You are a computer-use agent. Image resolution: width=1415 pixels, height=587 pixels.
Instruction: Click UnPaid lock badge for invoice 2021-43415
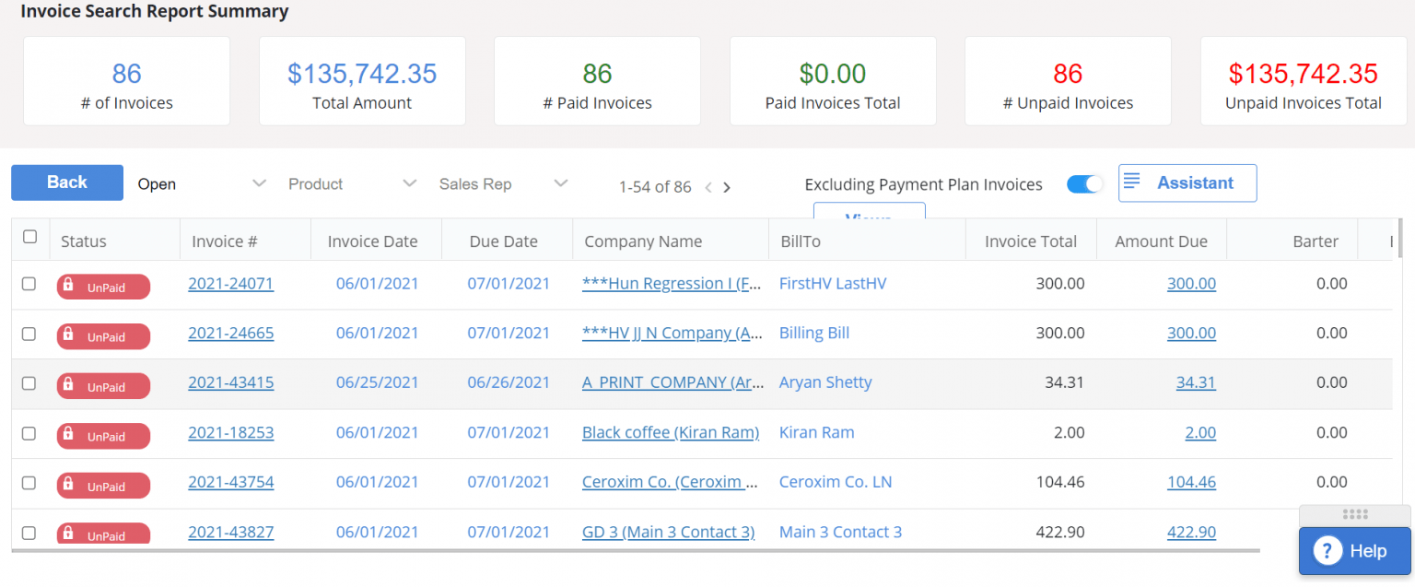click(x=103, y=386)
